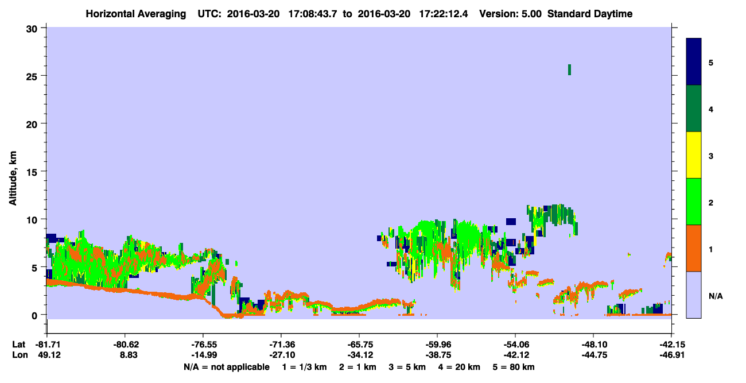Click the colorbar label '5'
Screen dimensions: 746x383
click(711, 62)
